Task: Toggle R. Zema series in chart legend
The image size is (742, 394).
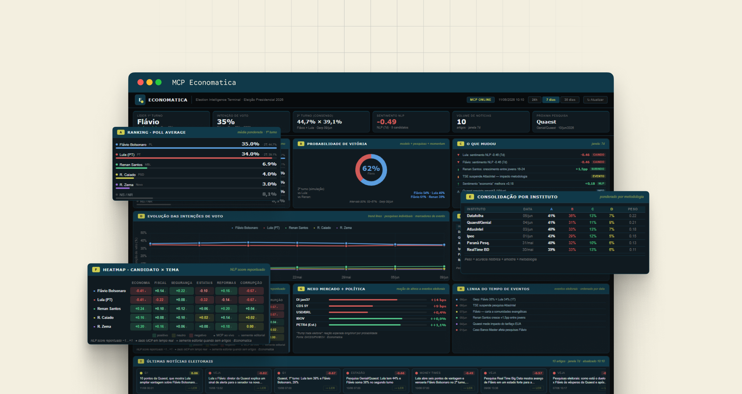Action: click(x=344, y=228)
